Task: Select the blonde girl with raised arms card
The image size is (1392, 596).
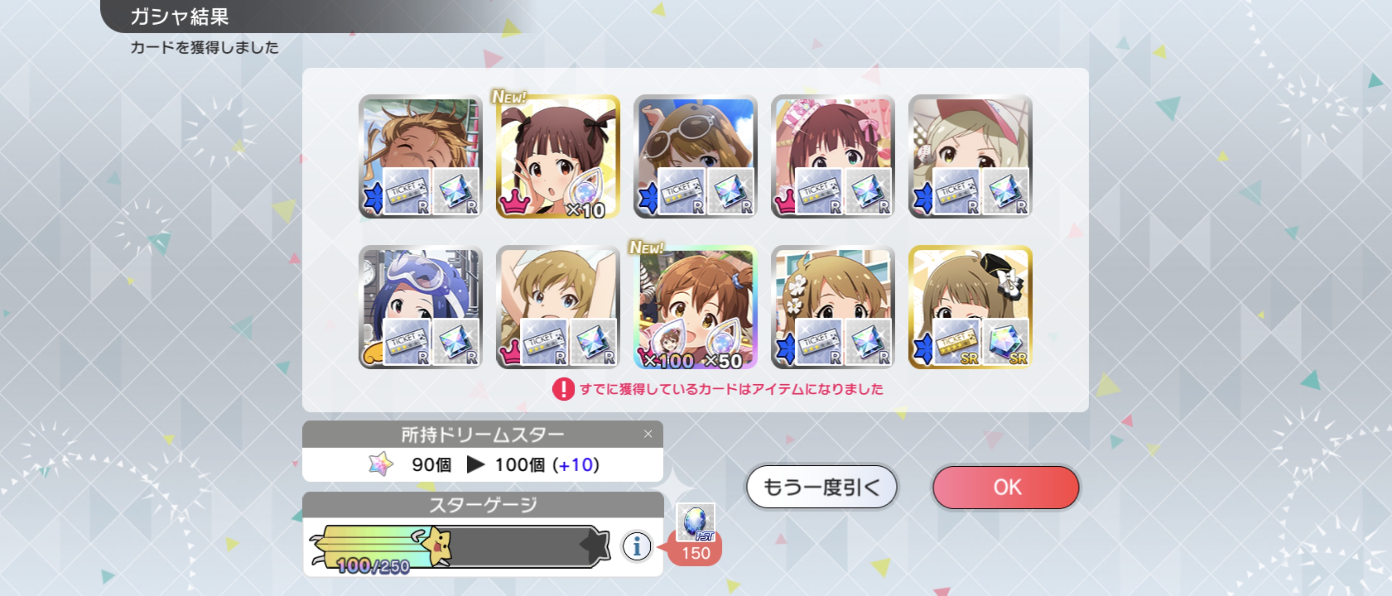Action: pyautogui.click(x=558, y=307)
